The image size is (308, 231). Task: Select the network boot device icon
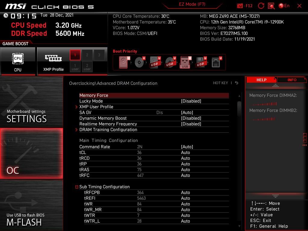(x=216, y=62)
